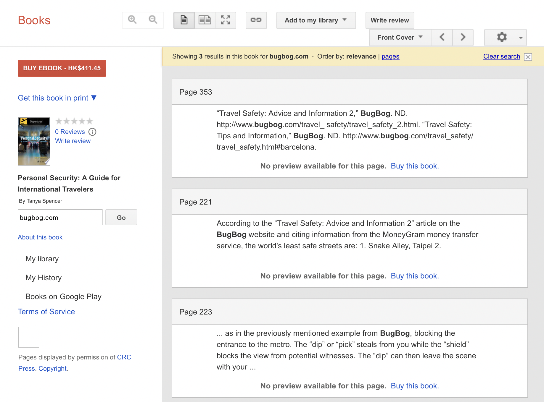
Task: Click Buy this book on Page 221
Action: [415, 276]
